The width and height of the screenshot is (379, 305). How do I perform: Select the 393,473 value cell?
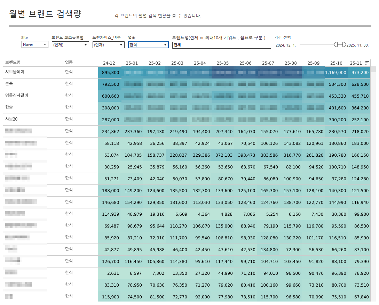pyautogui.click(x=246, y=155)
